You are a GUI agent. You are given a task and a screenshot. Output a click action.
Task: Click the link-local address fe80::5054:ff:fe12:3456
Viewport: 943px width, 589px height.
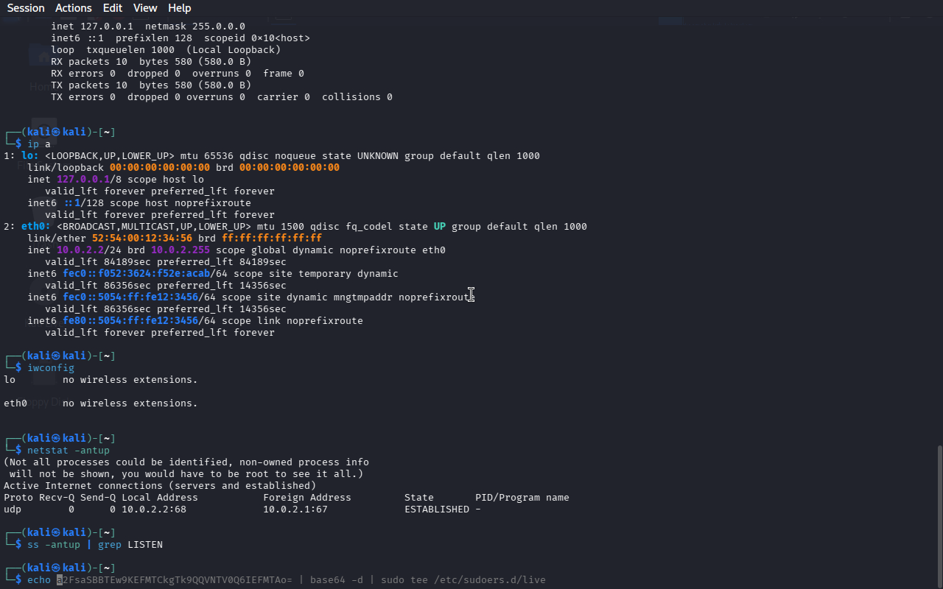pos(130,321)
